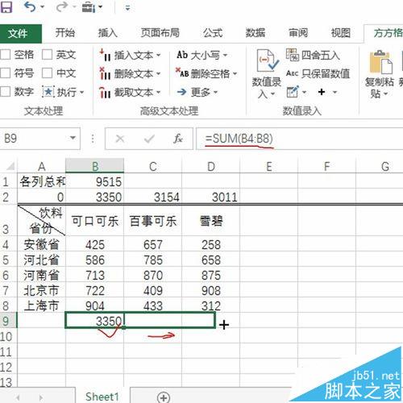Click the 删除文本 icon
The image size is (403, 403).
105,73
